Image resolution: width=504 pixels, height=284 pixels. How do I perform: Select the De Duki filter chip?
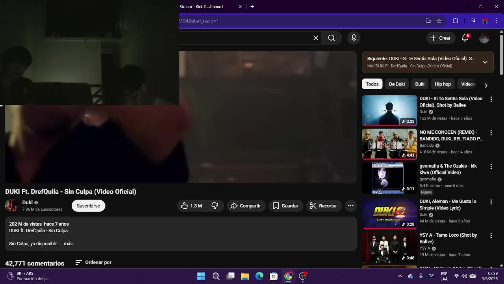(x=397, y=84)
